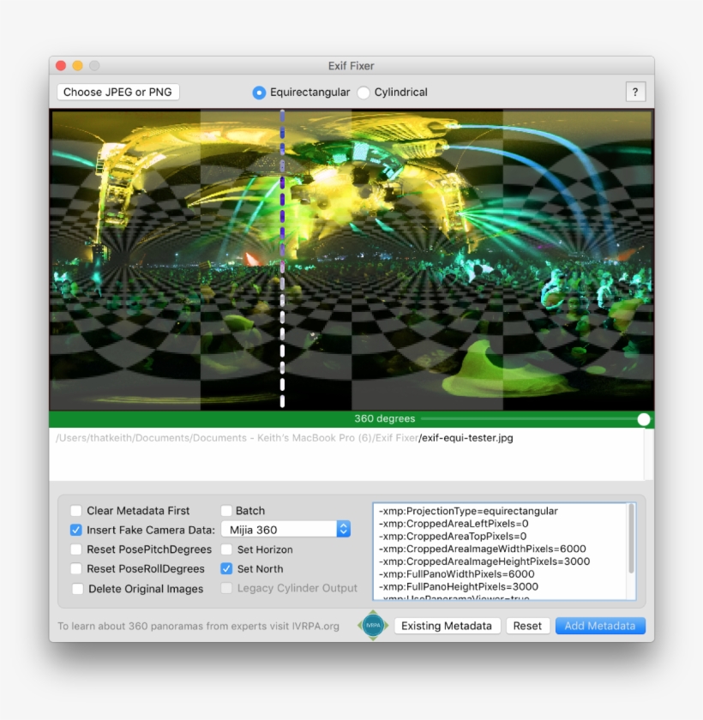Toggle the Batch checkbox
The image size is (703, 720).
[226, 511]
